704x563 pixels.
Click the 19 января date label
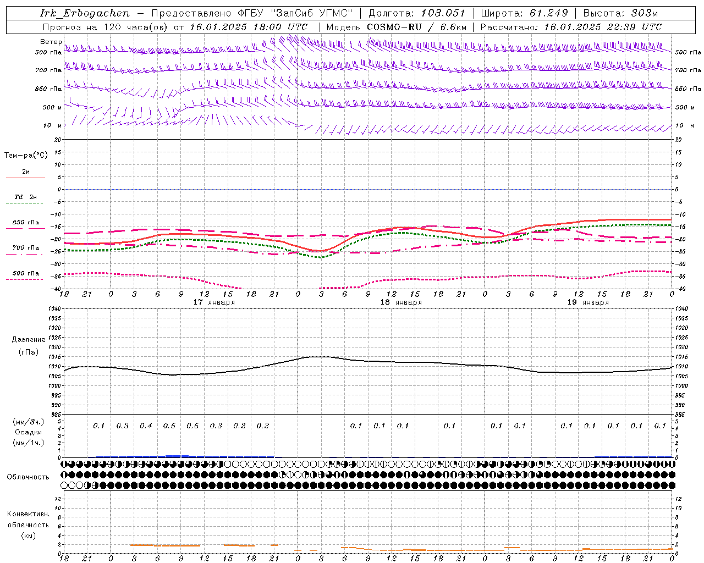[588, 302]
